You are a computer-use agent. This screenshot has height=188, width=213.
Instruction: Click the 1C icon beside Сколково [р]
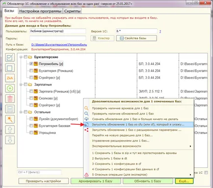tap(36, 98)
